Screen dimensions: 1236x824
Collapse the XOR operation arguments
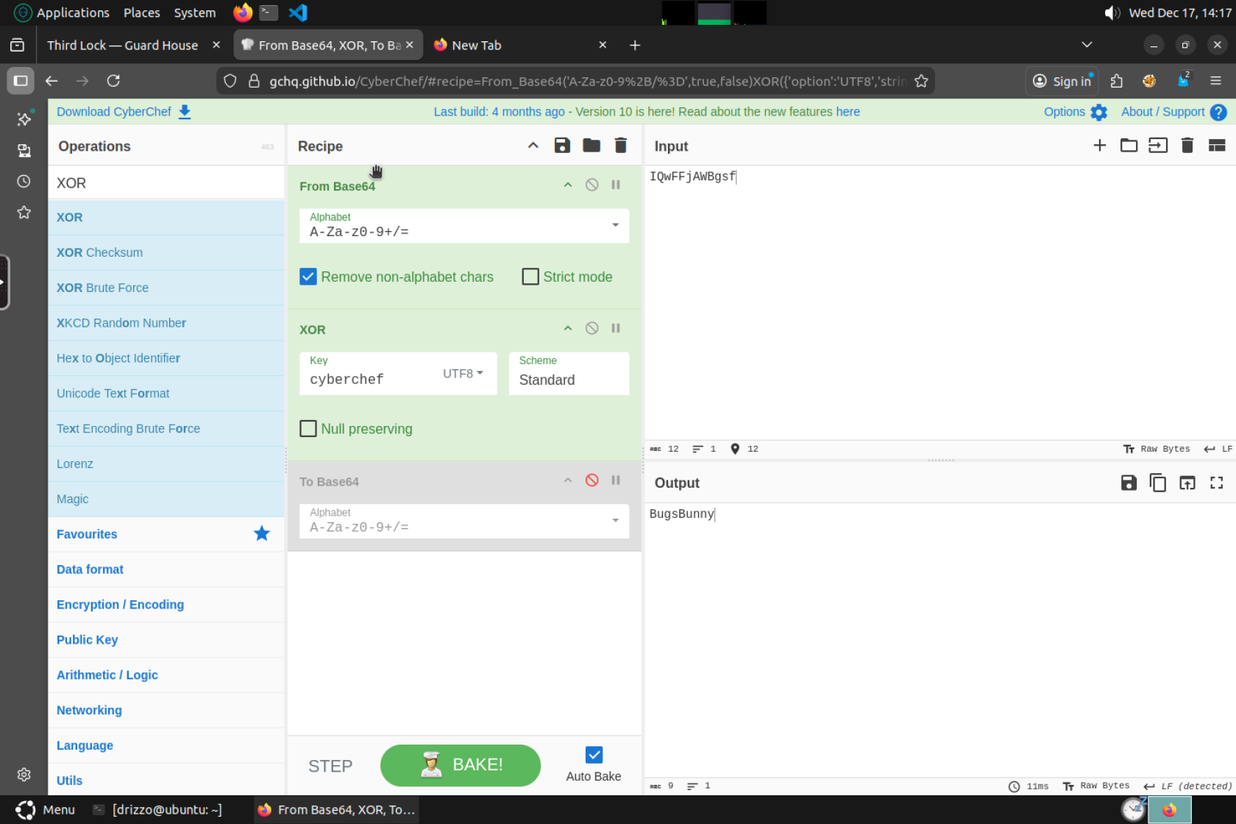pyautogui.click(x=568, y=328)
